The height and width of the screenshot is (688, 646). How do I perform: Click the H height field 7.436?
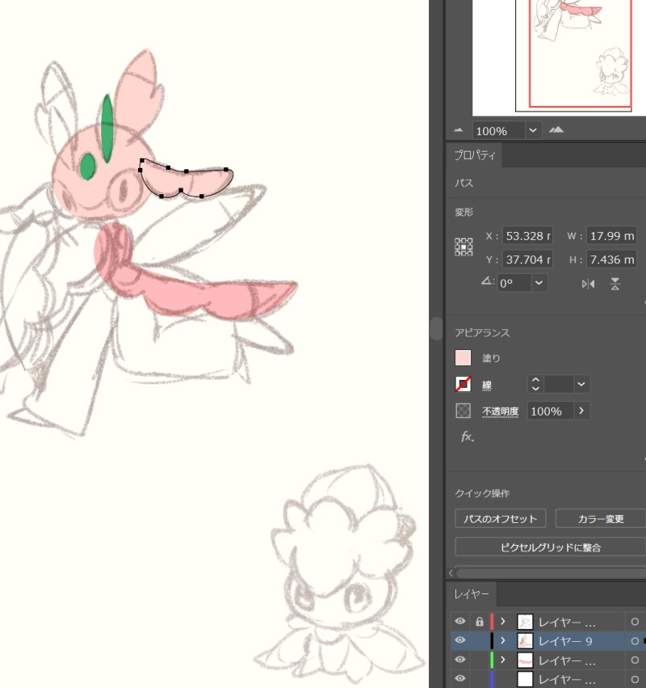[611, 260]
